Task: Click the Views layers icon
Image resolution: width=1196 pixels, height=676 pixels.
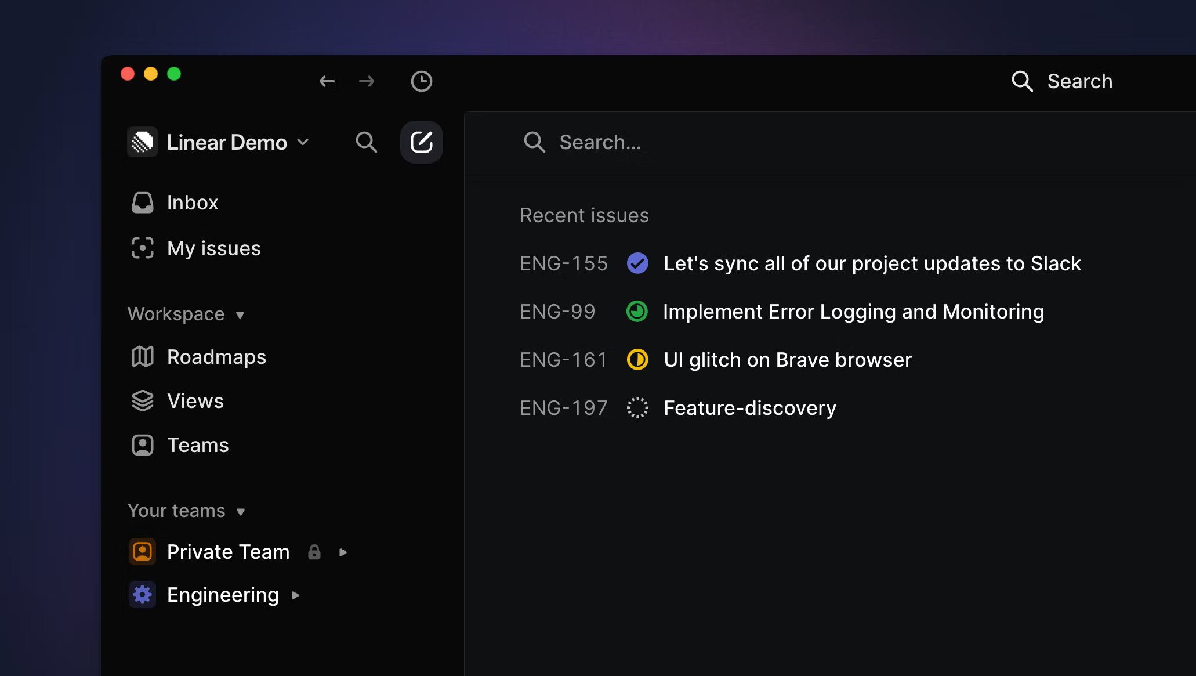Action: coord(142,400)
